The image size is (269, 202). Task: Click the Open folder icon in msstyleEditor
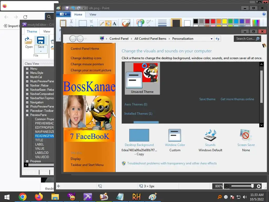(x=28, y=41)
